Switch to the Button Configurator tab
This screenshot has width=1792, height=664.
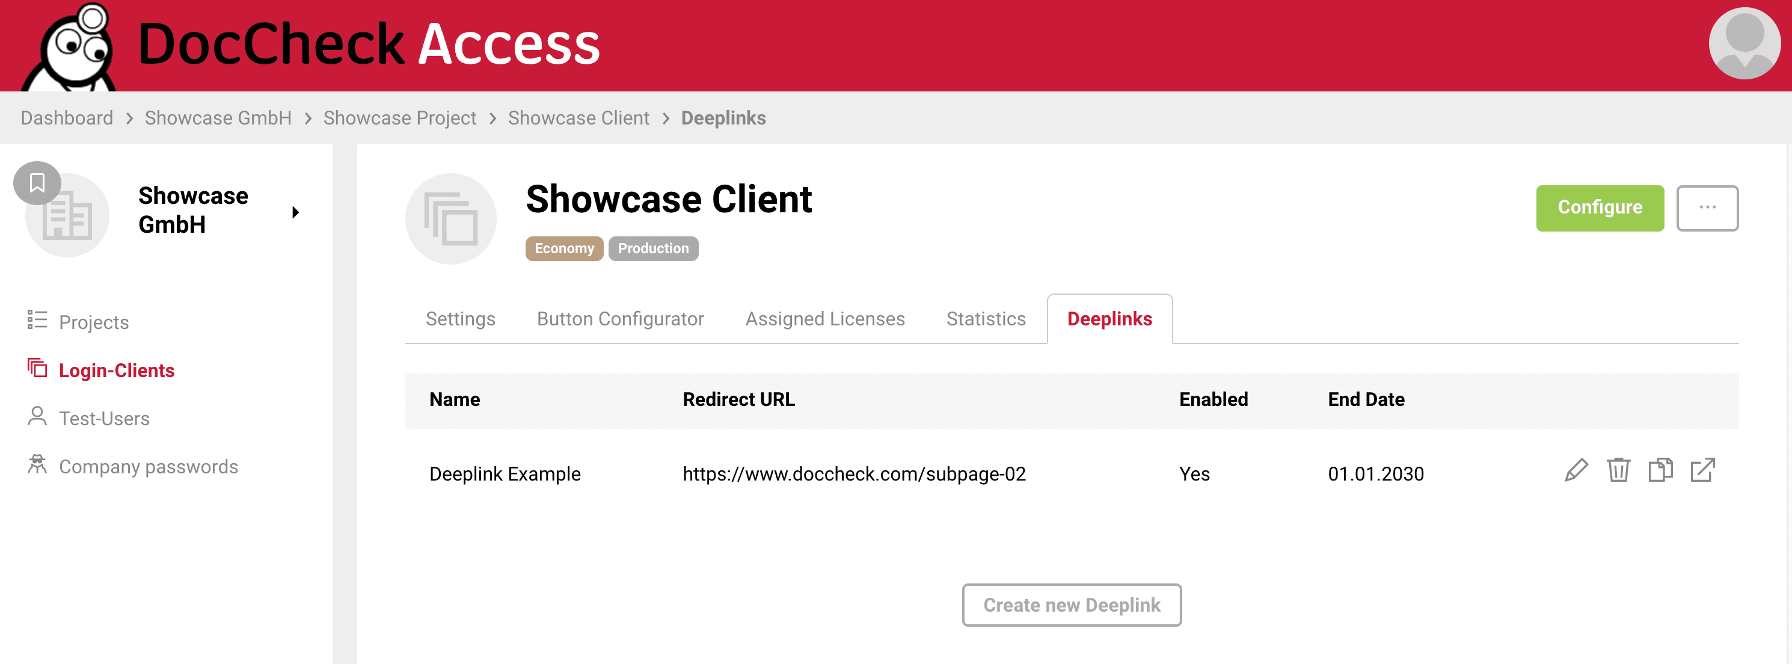click(x=621, y=319)
